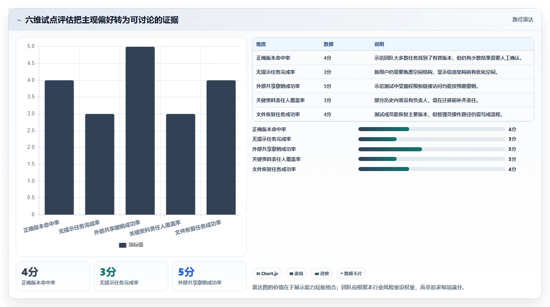Select the 表格 tag chip
This screenshot has height=307, width=550.
click(x=296, y=274)
